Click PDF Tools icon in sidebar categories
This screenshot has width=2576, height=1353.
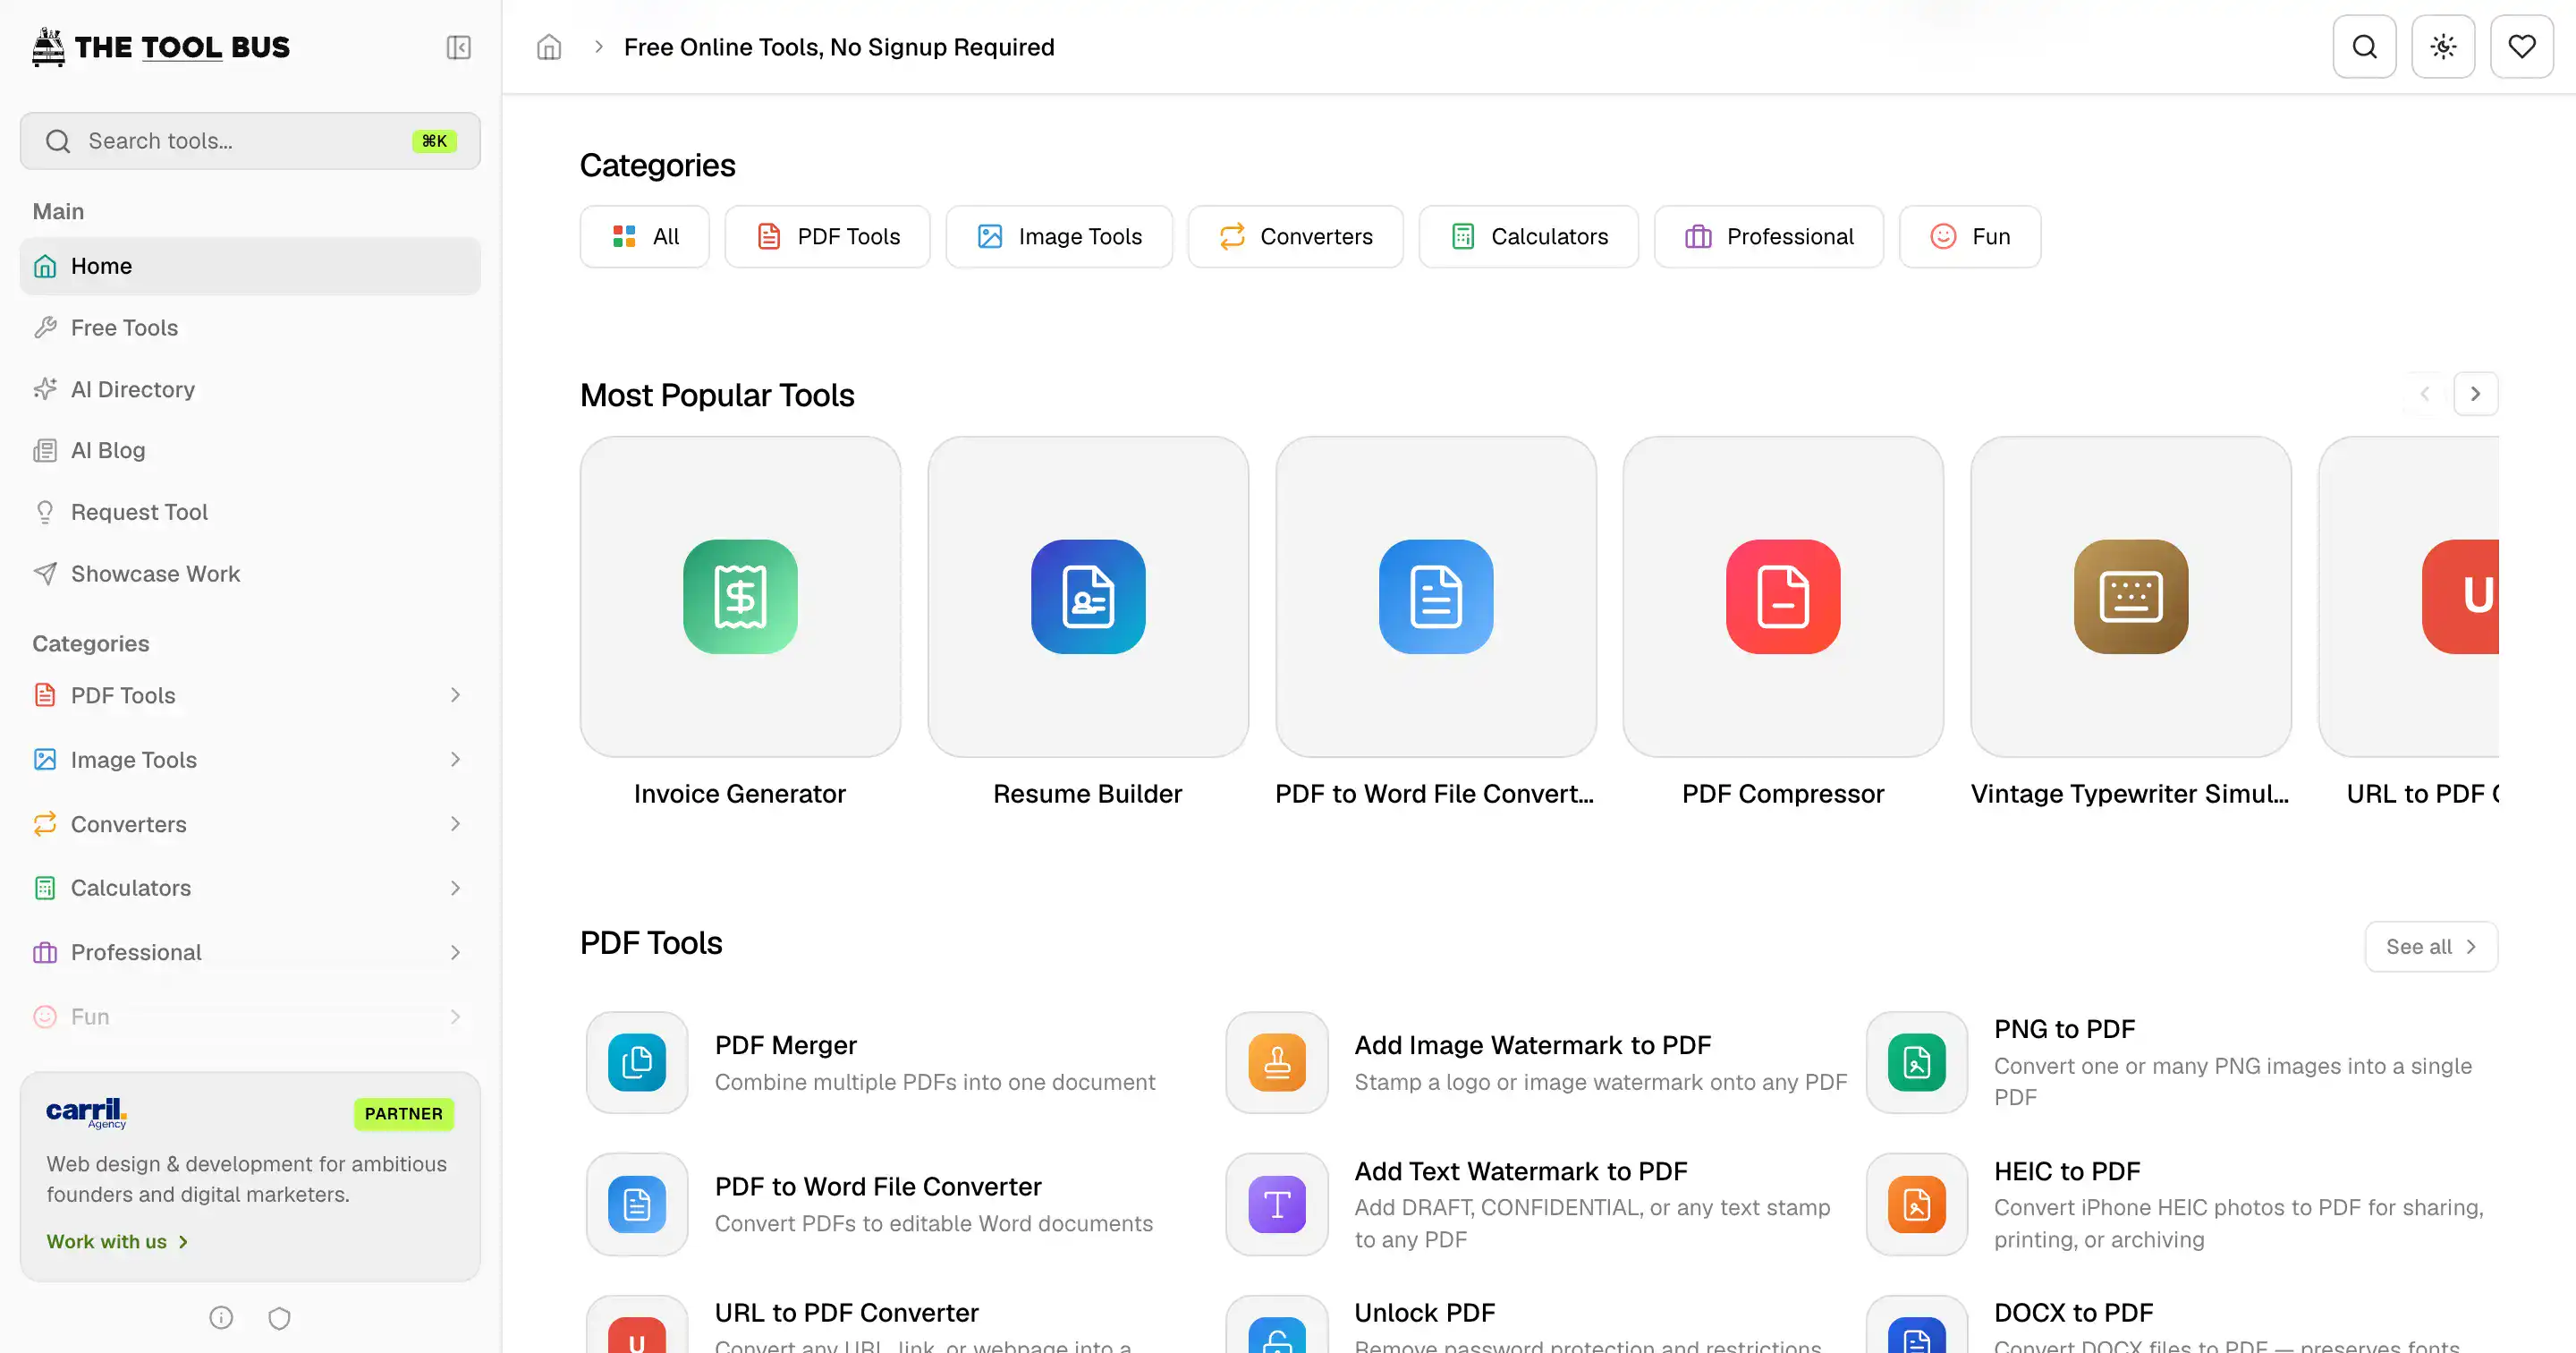pos(45,695)
